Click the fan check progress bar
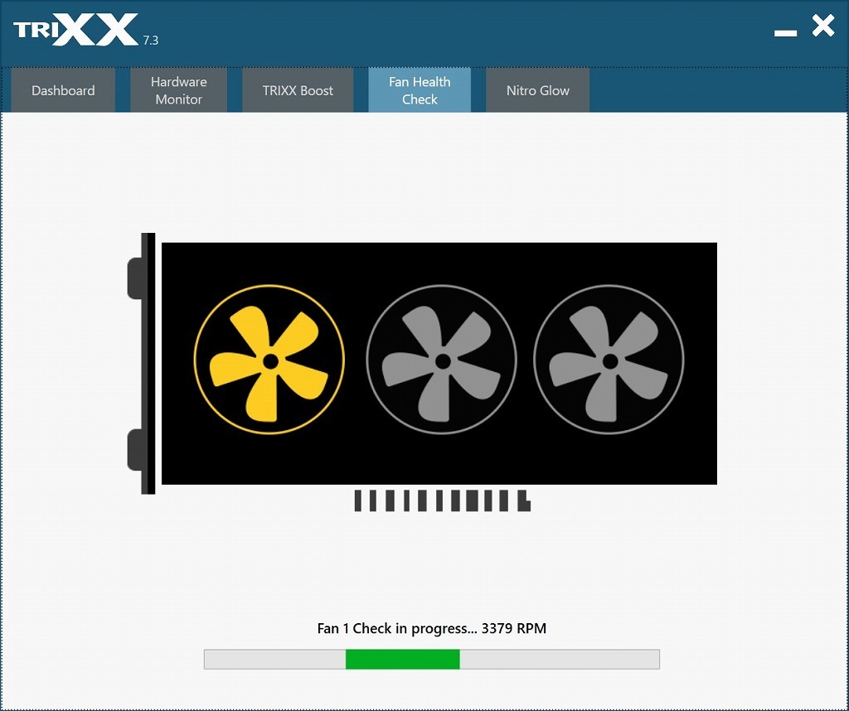Image resolution: width=849 pixels, height=711 pixels. click(x=431, y=659)
